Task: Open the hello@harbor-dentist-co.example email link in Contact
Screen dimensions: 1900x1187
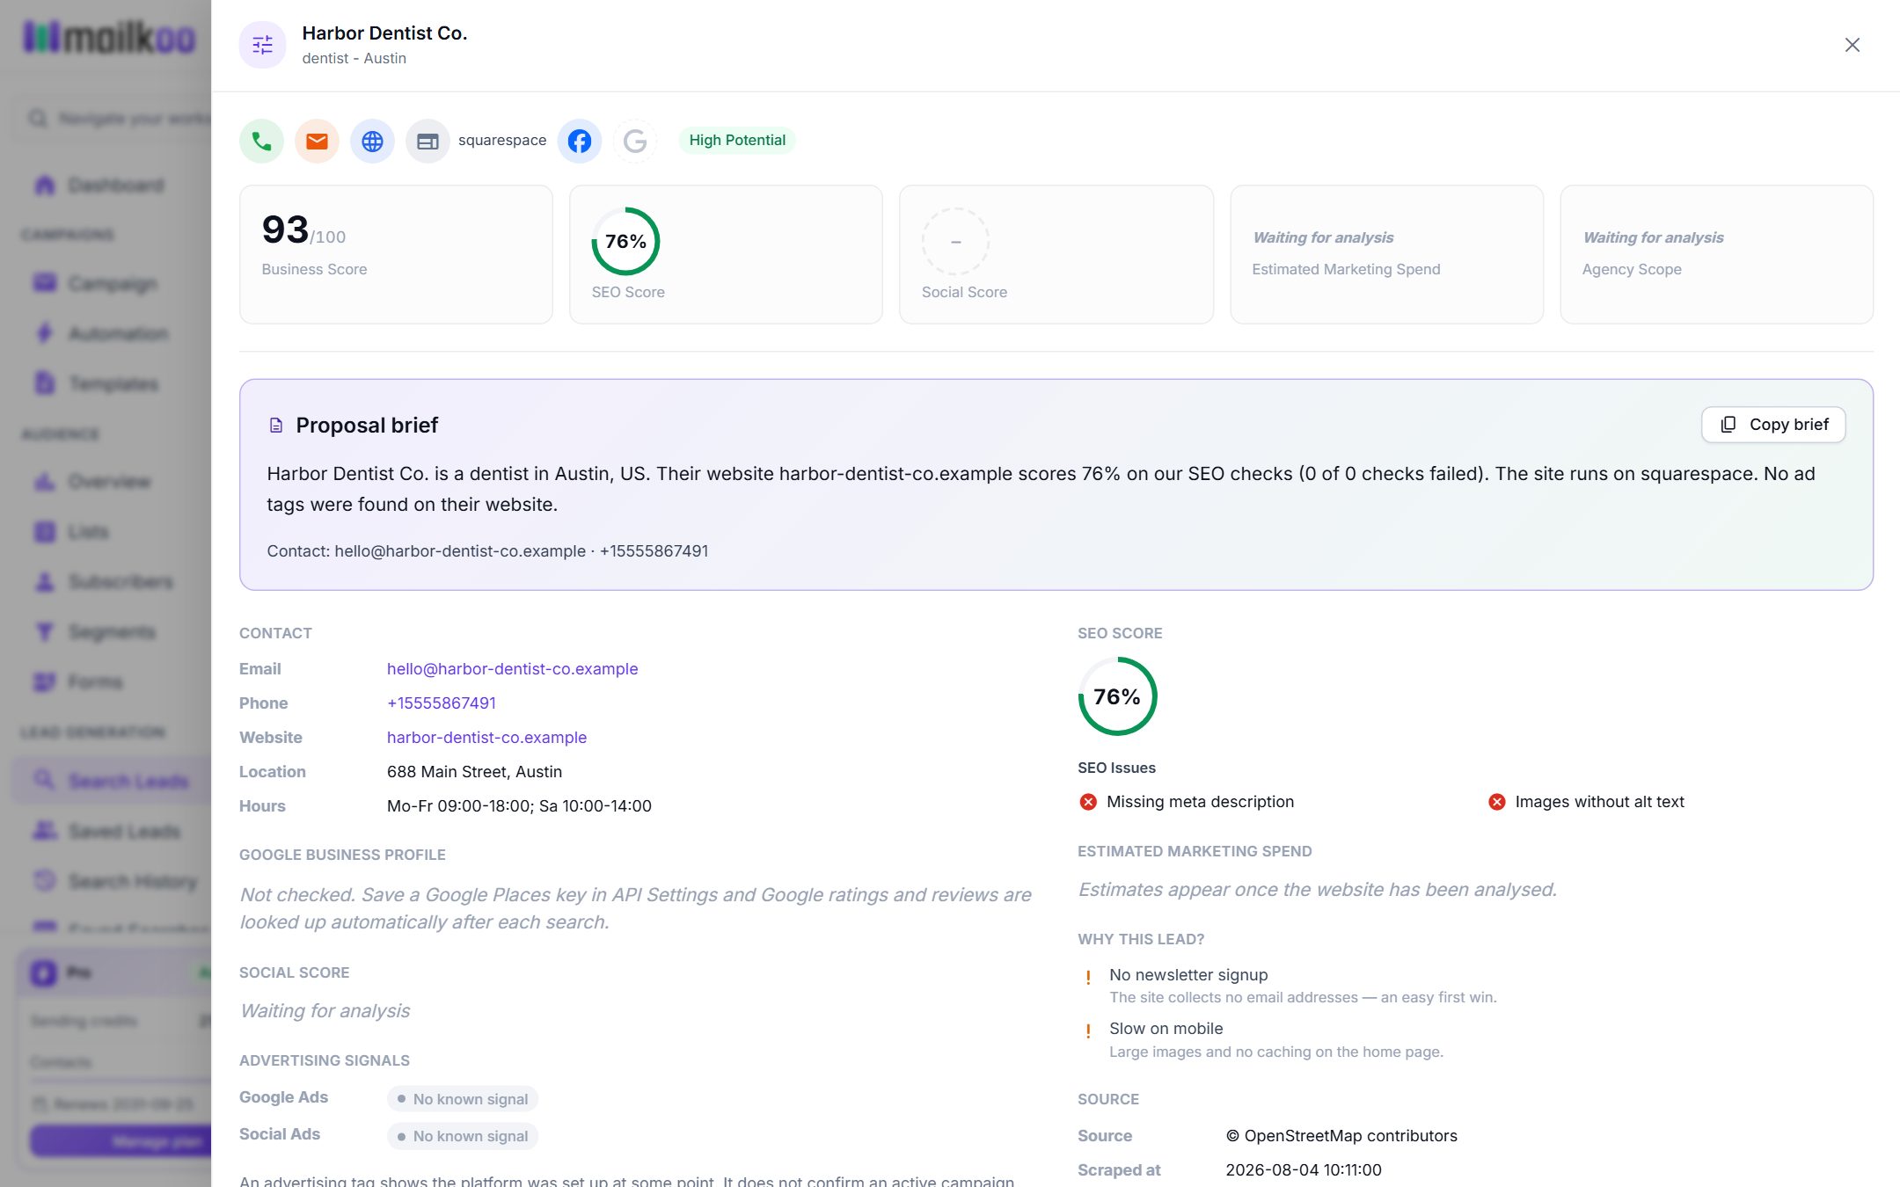Action: (x=512, y=669)
